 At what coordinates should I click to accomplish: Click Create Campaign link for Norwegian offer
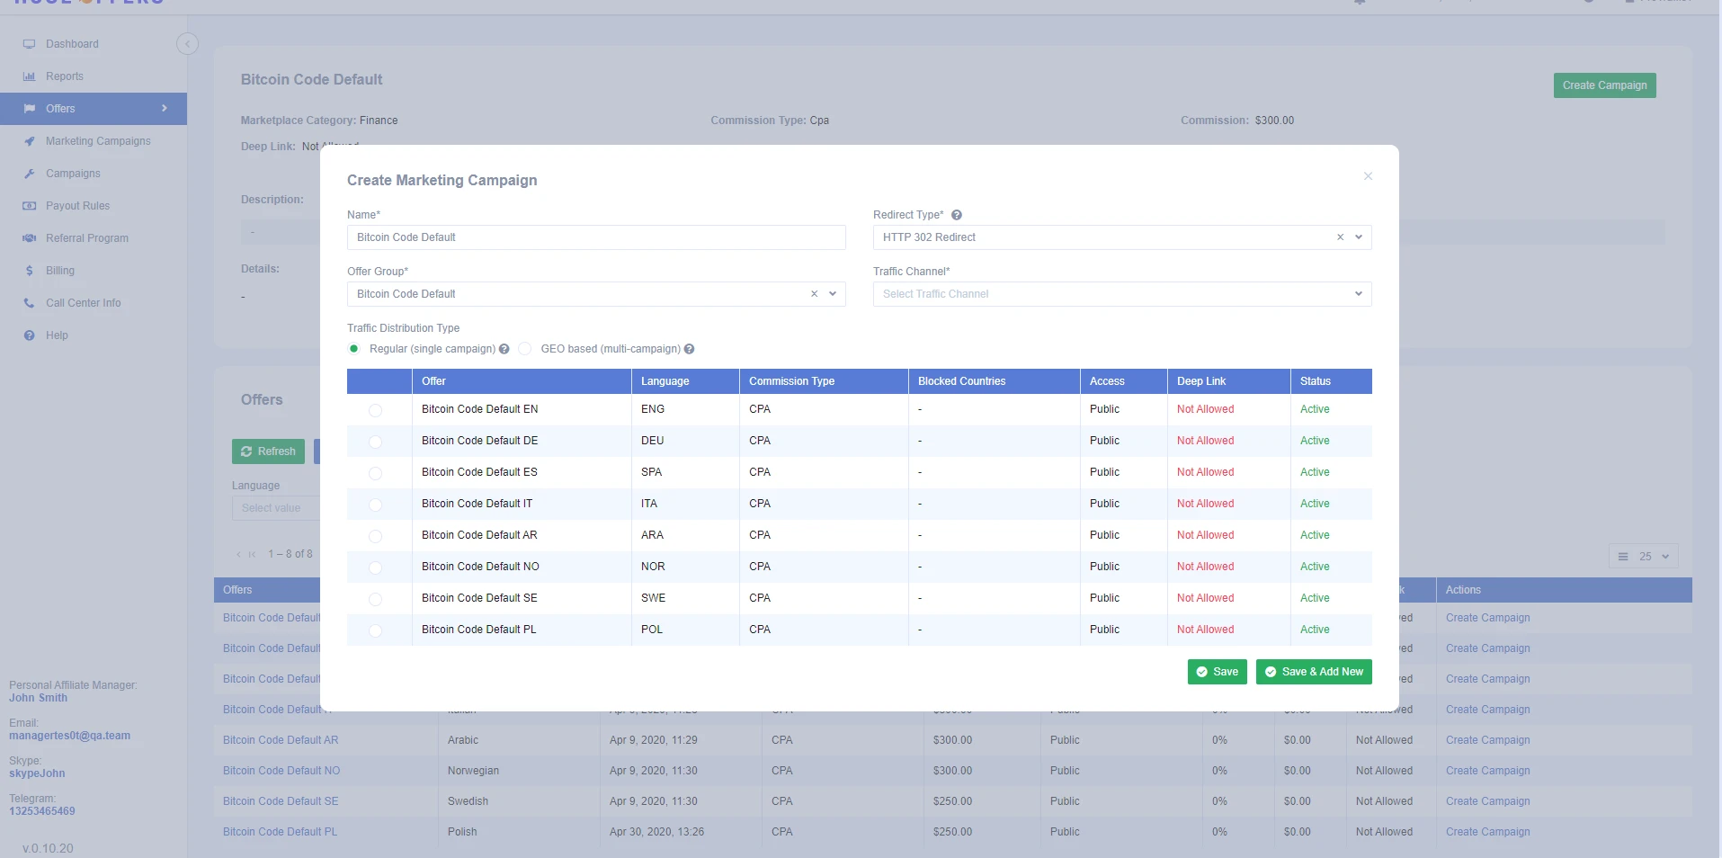[1487, 771]
